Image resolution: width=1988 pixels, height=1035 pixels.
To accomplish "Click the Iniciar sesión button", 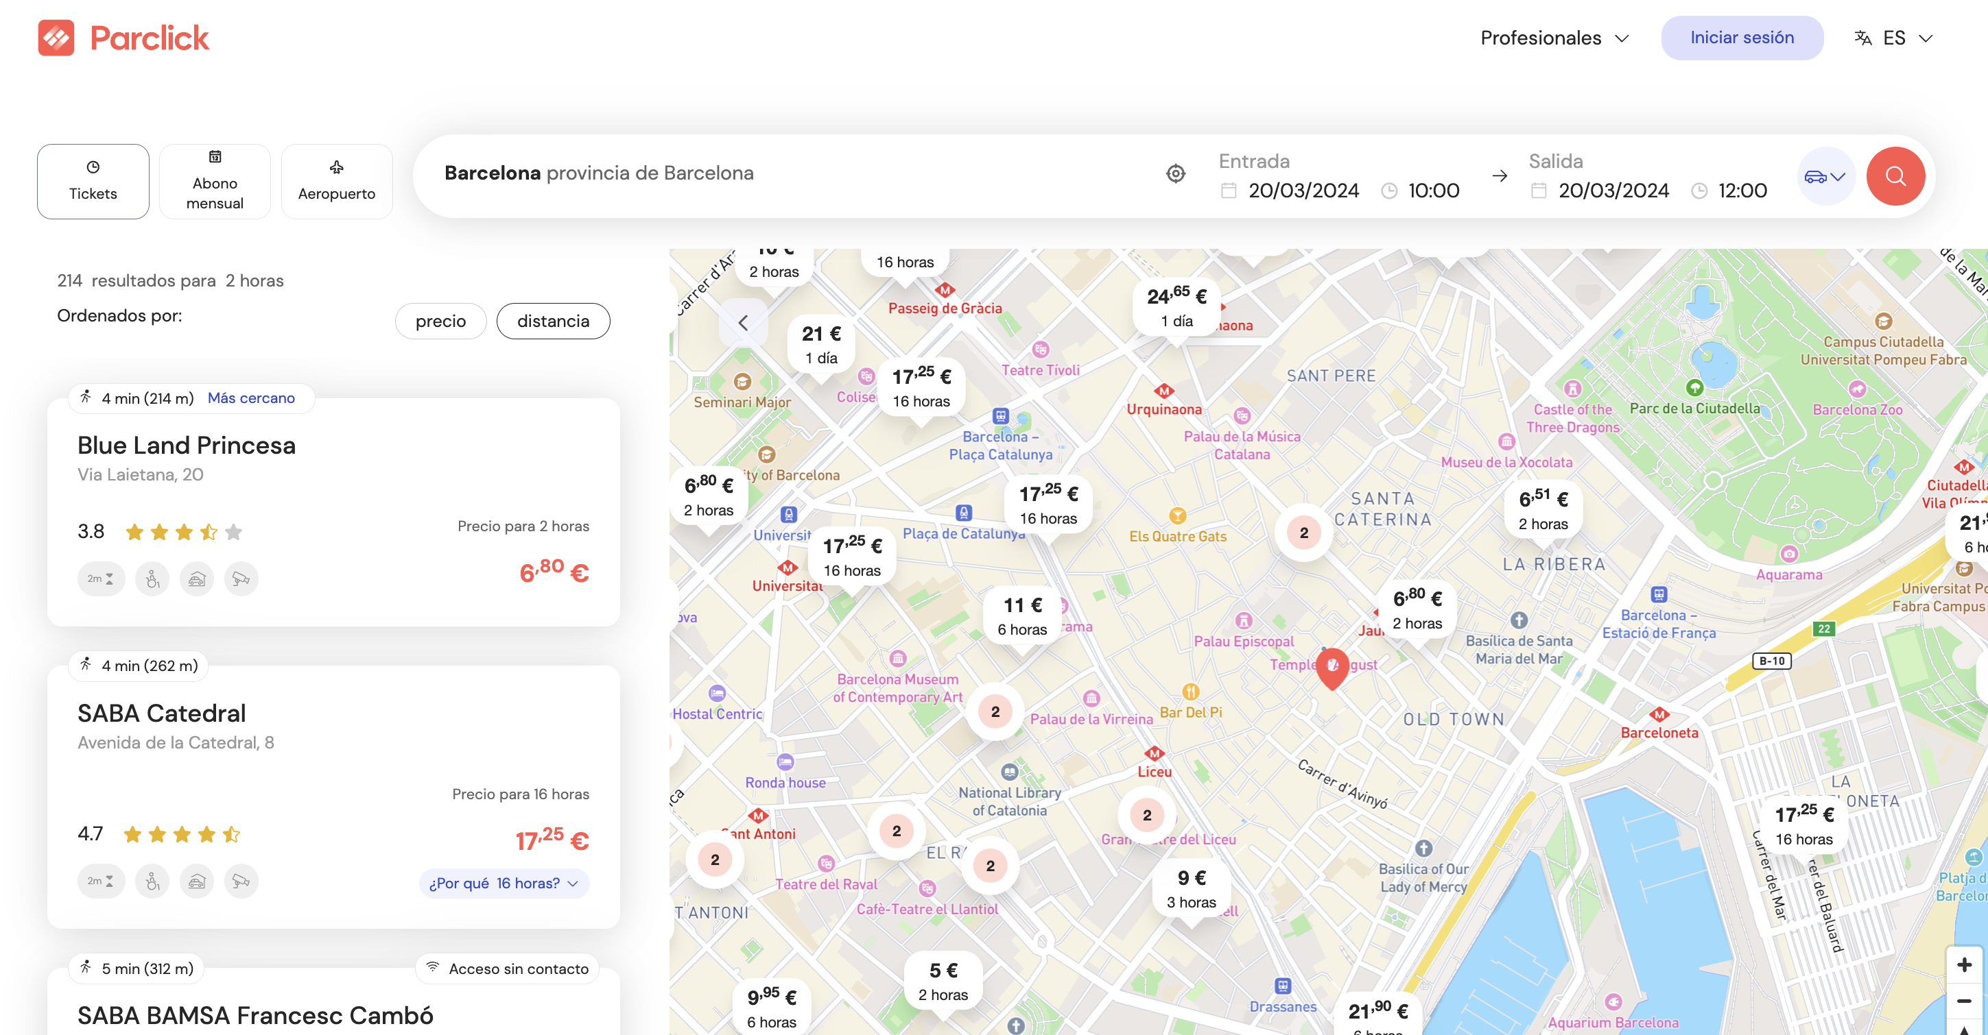I will click(1741, 38).
